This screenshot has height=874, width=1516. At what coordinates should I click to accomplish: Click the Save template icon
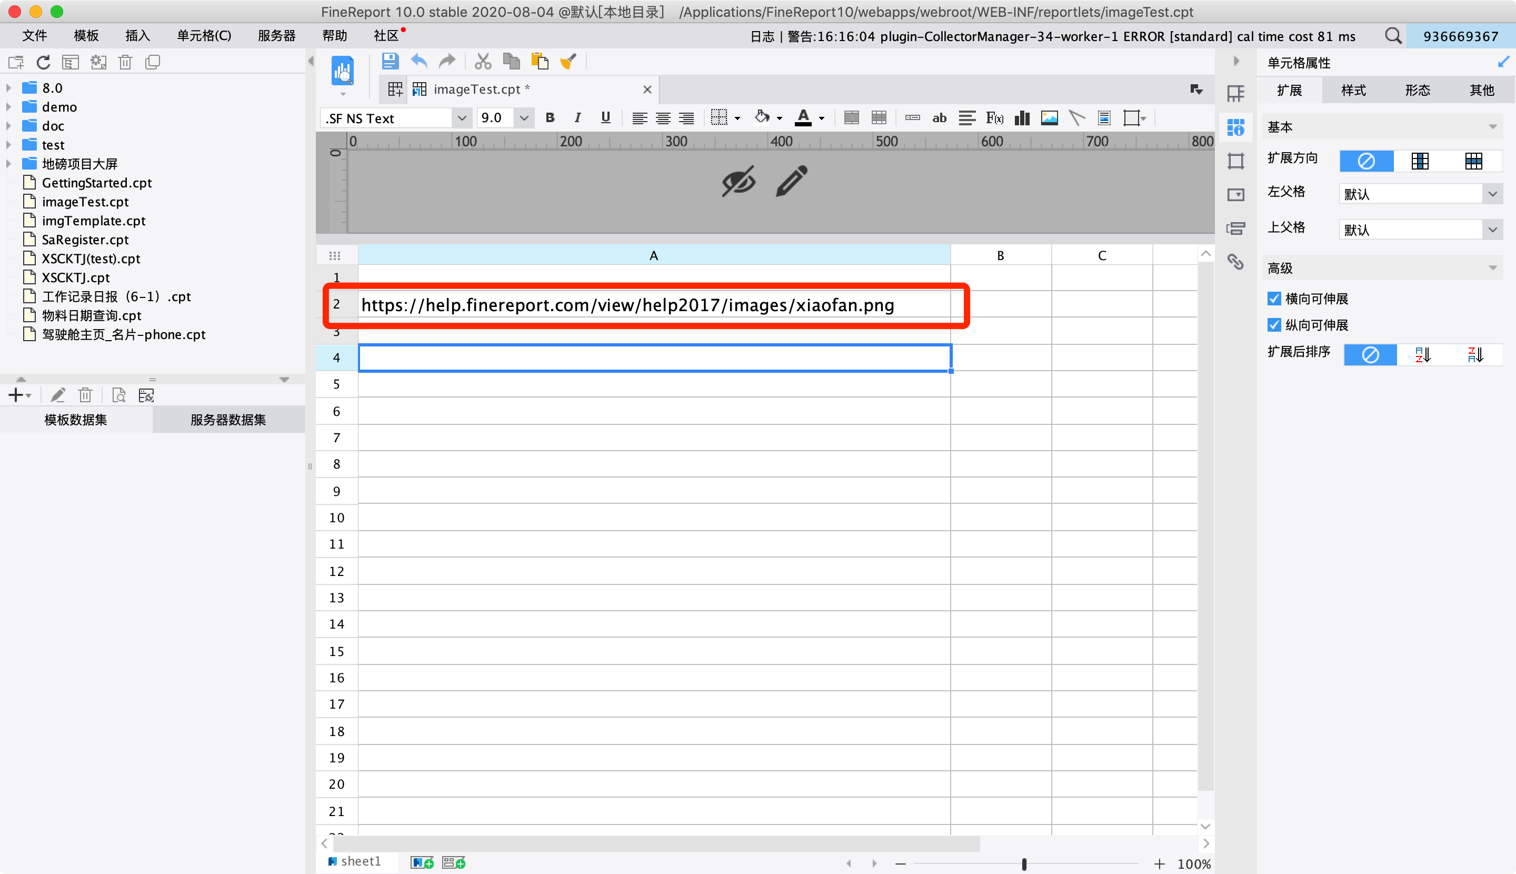(390, 61)
